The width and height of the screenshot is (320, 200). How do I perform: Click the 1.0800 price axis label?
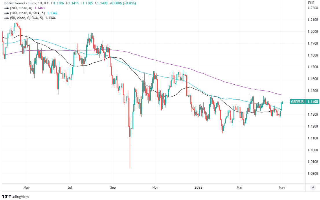tap(312, 174)
